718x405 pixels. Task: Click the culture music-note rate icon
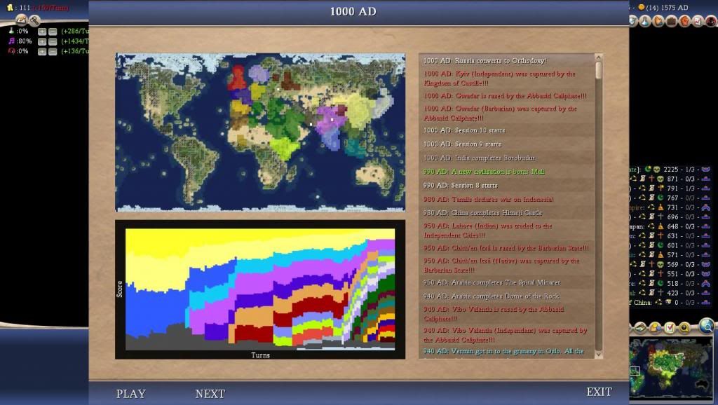pyautogui.click(x=11, y=41)
